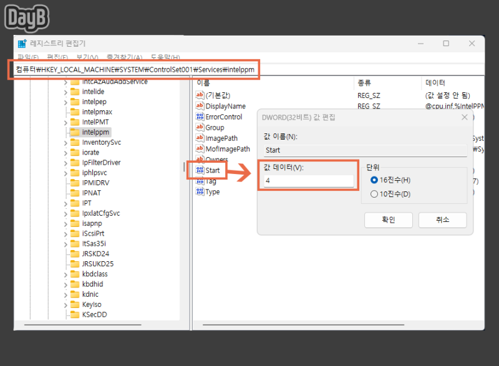Select the intelppm key in tree
Screen dimensions: 499x366
(95, 132)
